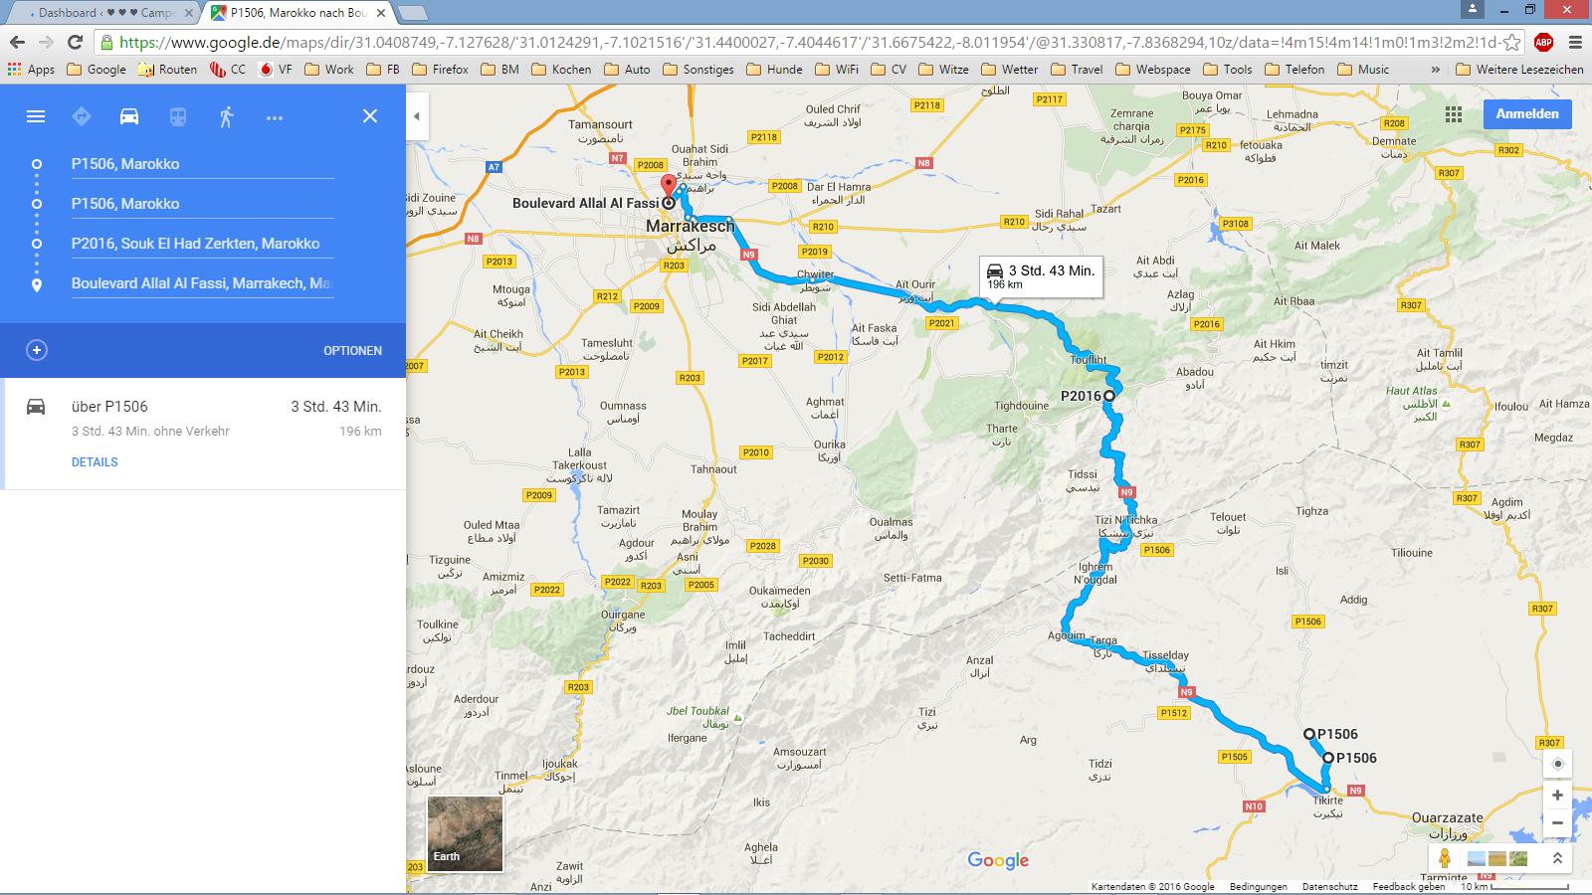The image size is (1592, 895).
Task: Zoom in on the map
Action: [1557, 795]
